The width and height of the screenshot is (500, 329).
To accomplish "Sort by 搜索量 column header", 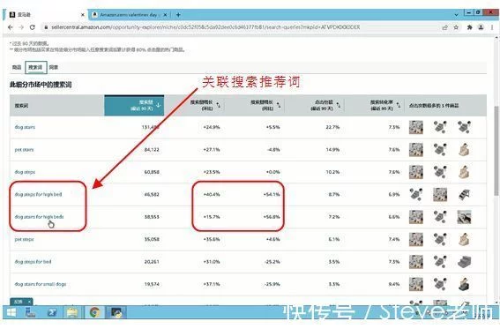I will coord(134,105).
